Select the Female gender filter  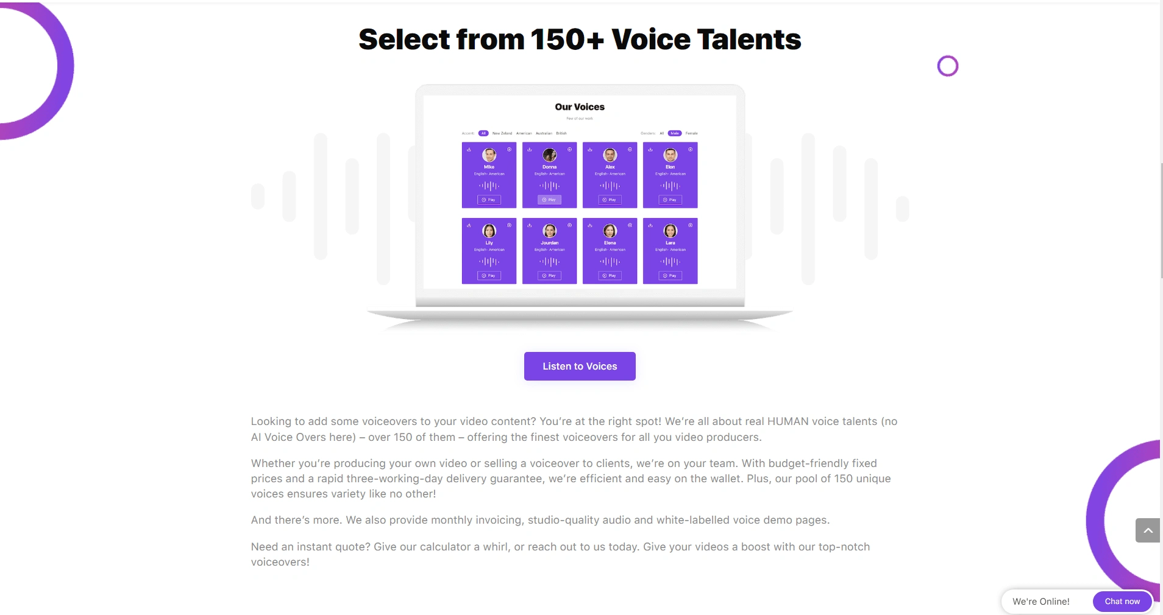pyautogui.click(x=691, y=133)
